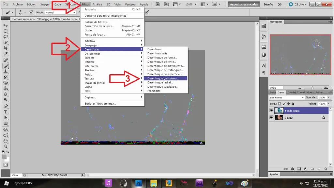Select the Paint Bucket tool
This screenshot has width=334, height=188.
[x=6, y=89]
